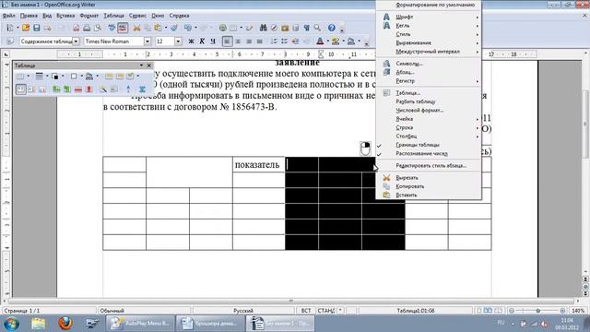Open the Таблица menu in menu bar

(x=113, y=16)
